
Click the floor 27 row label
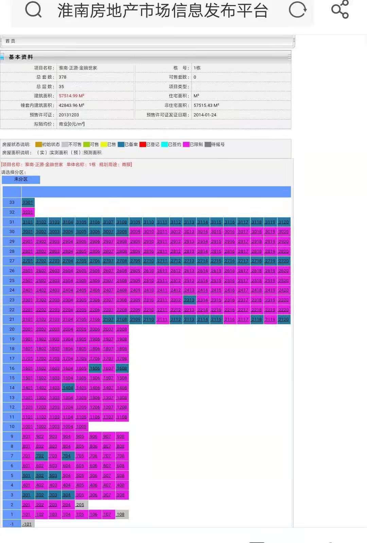12,261
